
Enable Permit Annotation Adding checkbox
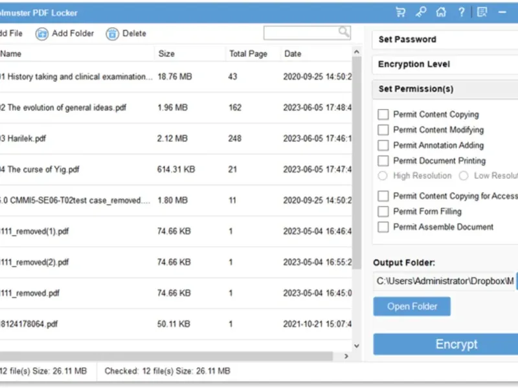pos(383,145)
